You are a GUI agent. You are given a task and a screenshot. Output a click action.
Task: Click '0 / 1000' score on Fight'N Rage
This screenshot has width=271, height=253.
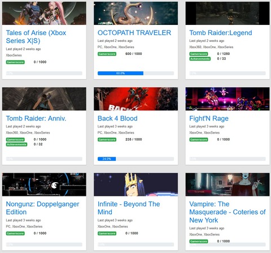tap(224, 139)
